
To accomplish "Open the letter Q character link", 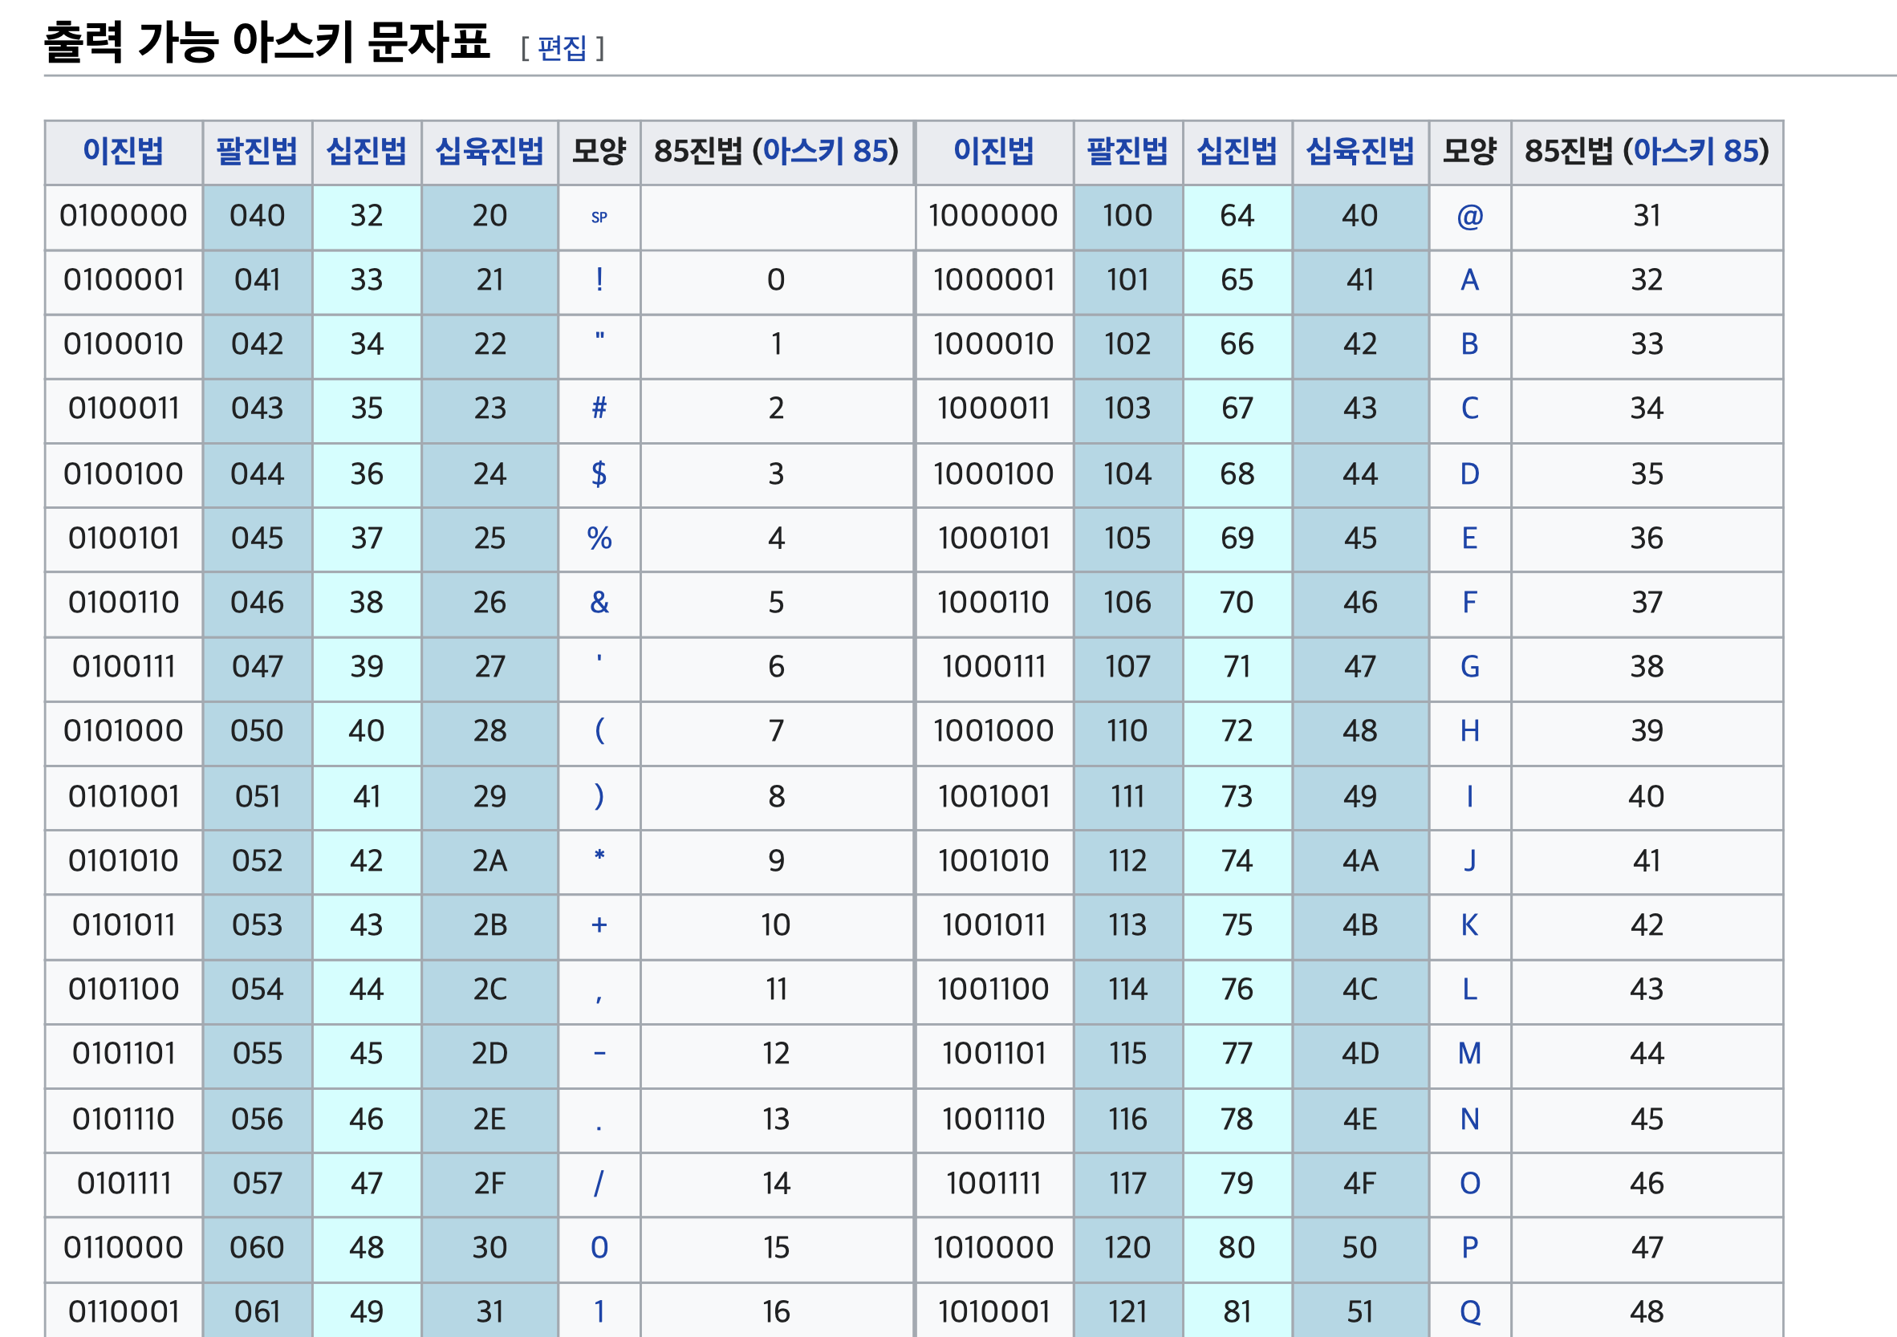I will (x=1469, y=1311).
